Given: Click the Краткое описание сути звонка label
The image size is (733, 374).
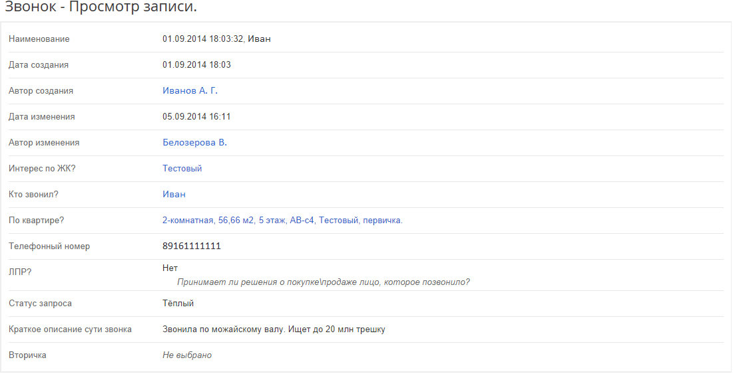Looking at the screenshot, I should tap(70, 329).
